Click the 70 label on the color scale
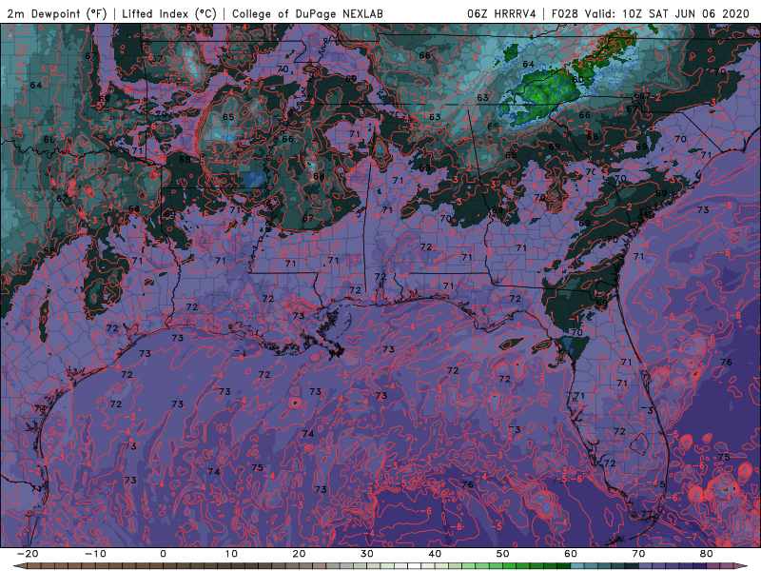This screenshot has width=761, height=571. 638,554
